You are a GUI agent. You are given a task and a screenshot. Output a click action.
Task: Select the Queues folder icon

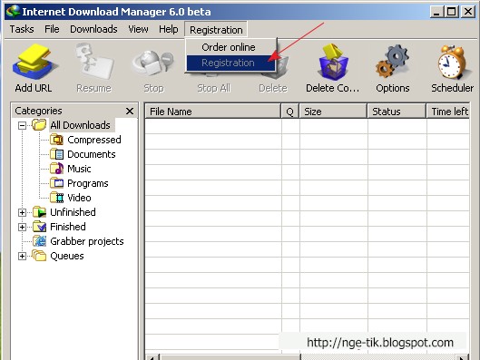click(x=39, y=256)
